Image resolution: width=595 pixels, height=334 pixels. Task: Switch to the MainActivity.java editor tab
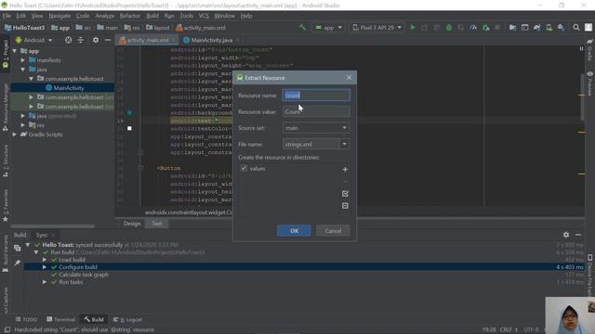(211, 40)
